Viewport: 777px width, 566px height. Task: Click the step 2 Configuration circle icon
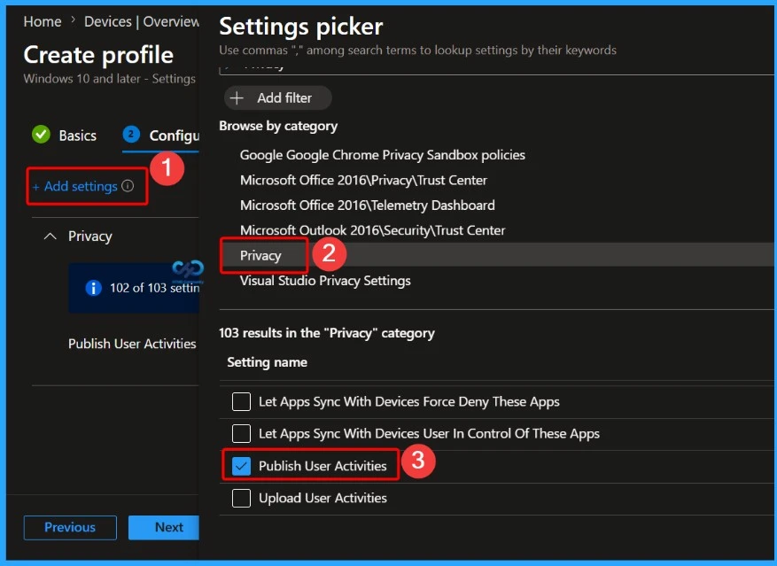click(131, 135)
